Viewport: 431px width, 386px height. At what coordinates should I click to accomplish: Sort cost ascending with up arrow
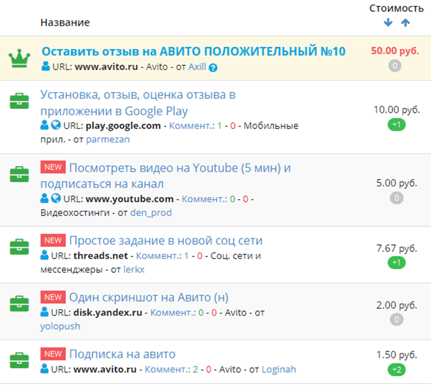pos(406,23)
